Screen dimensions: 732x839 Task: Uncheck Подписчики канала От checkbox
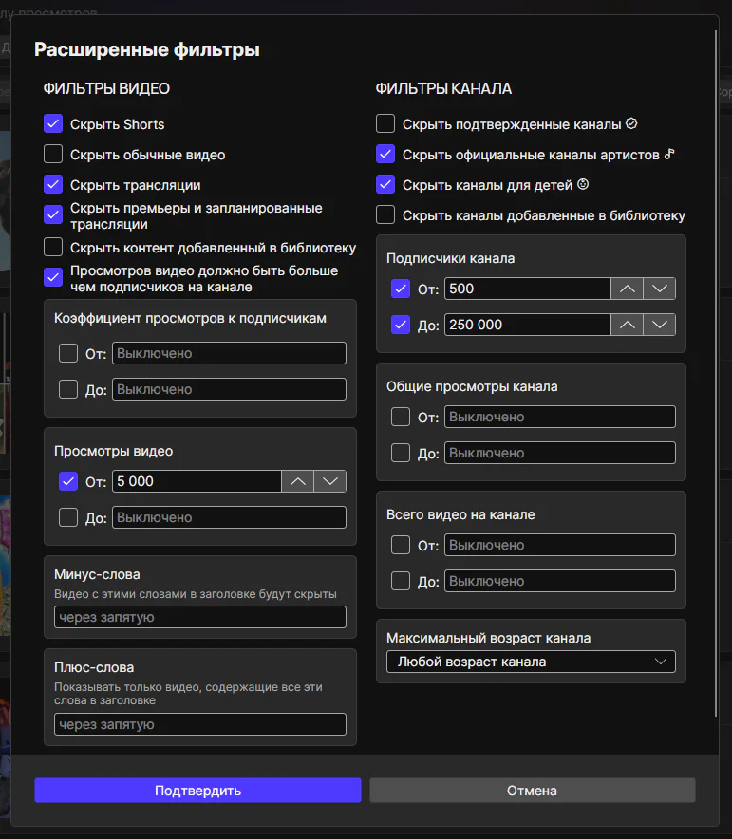tap(401, 289)
